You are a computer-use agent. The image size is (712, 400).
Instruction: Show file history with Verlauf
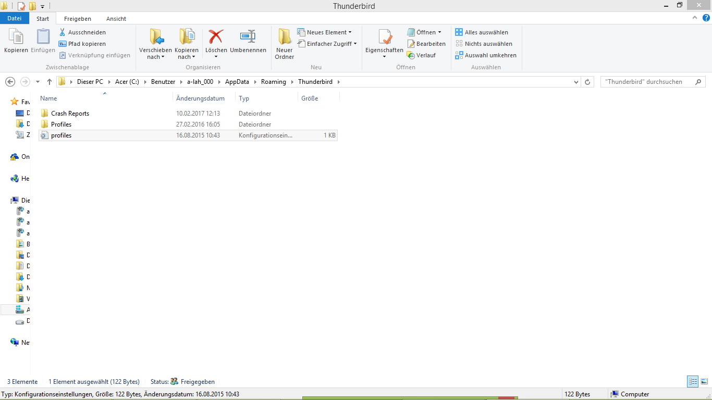click(422, 55)
